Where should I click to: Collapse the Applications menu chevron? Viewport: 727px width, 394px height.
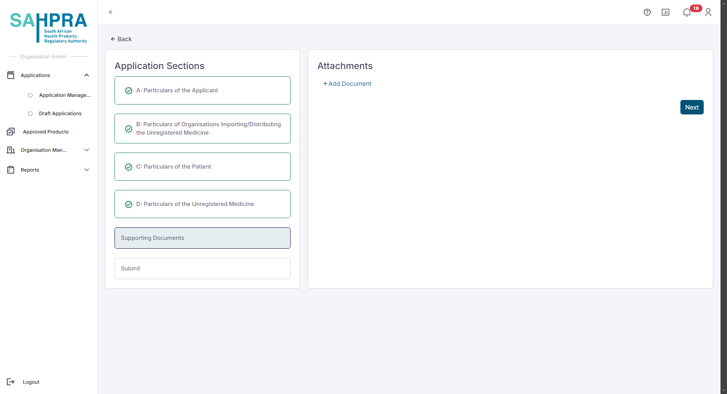pyautogui.click(x=87, y=75)
